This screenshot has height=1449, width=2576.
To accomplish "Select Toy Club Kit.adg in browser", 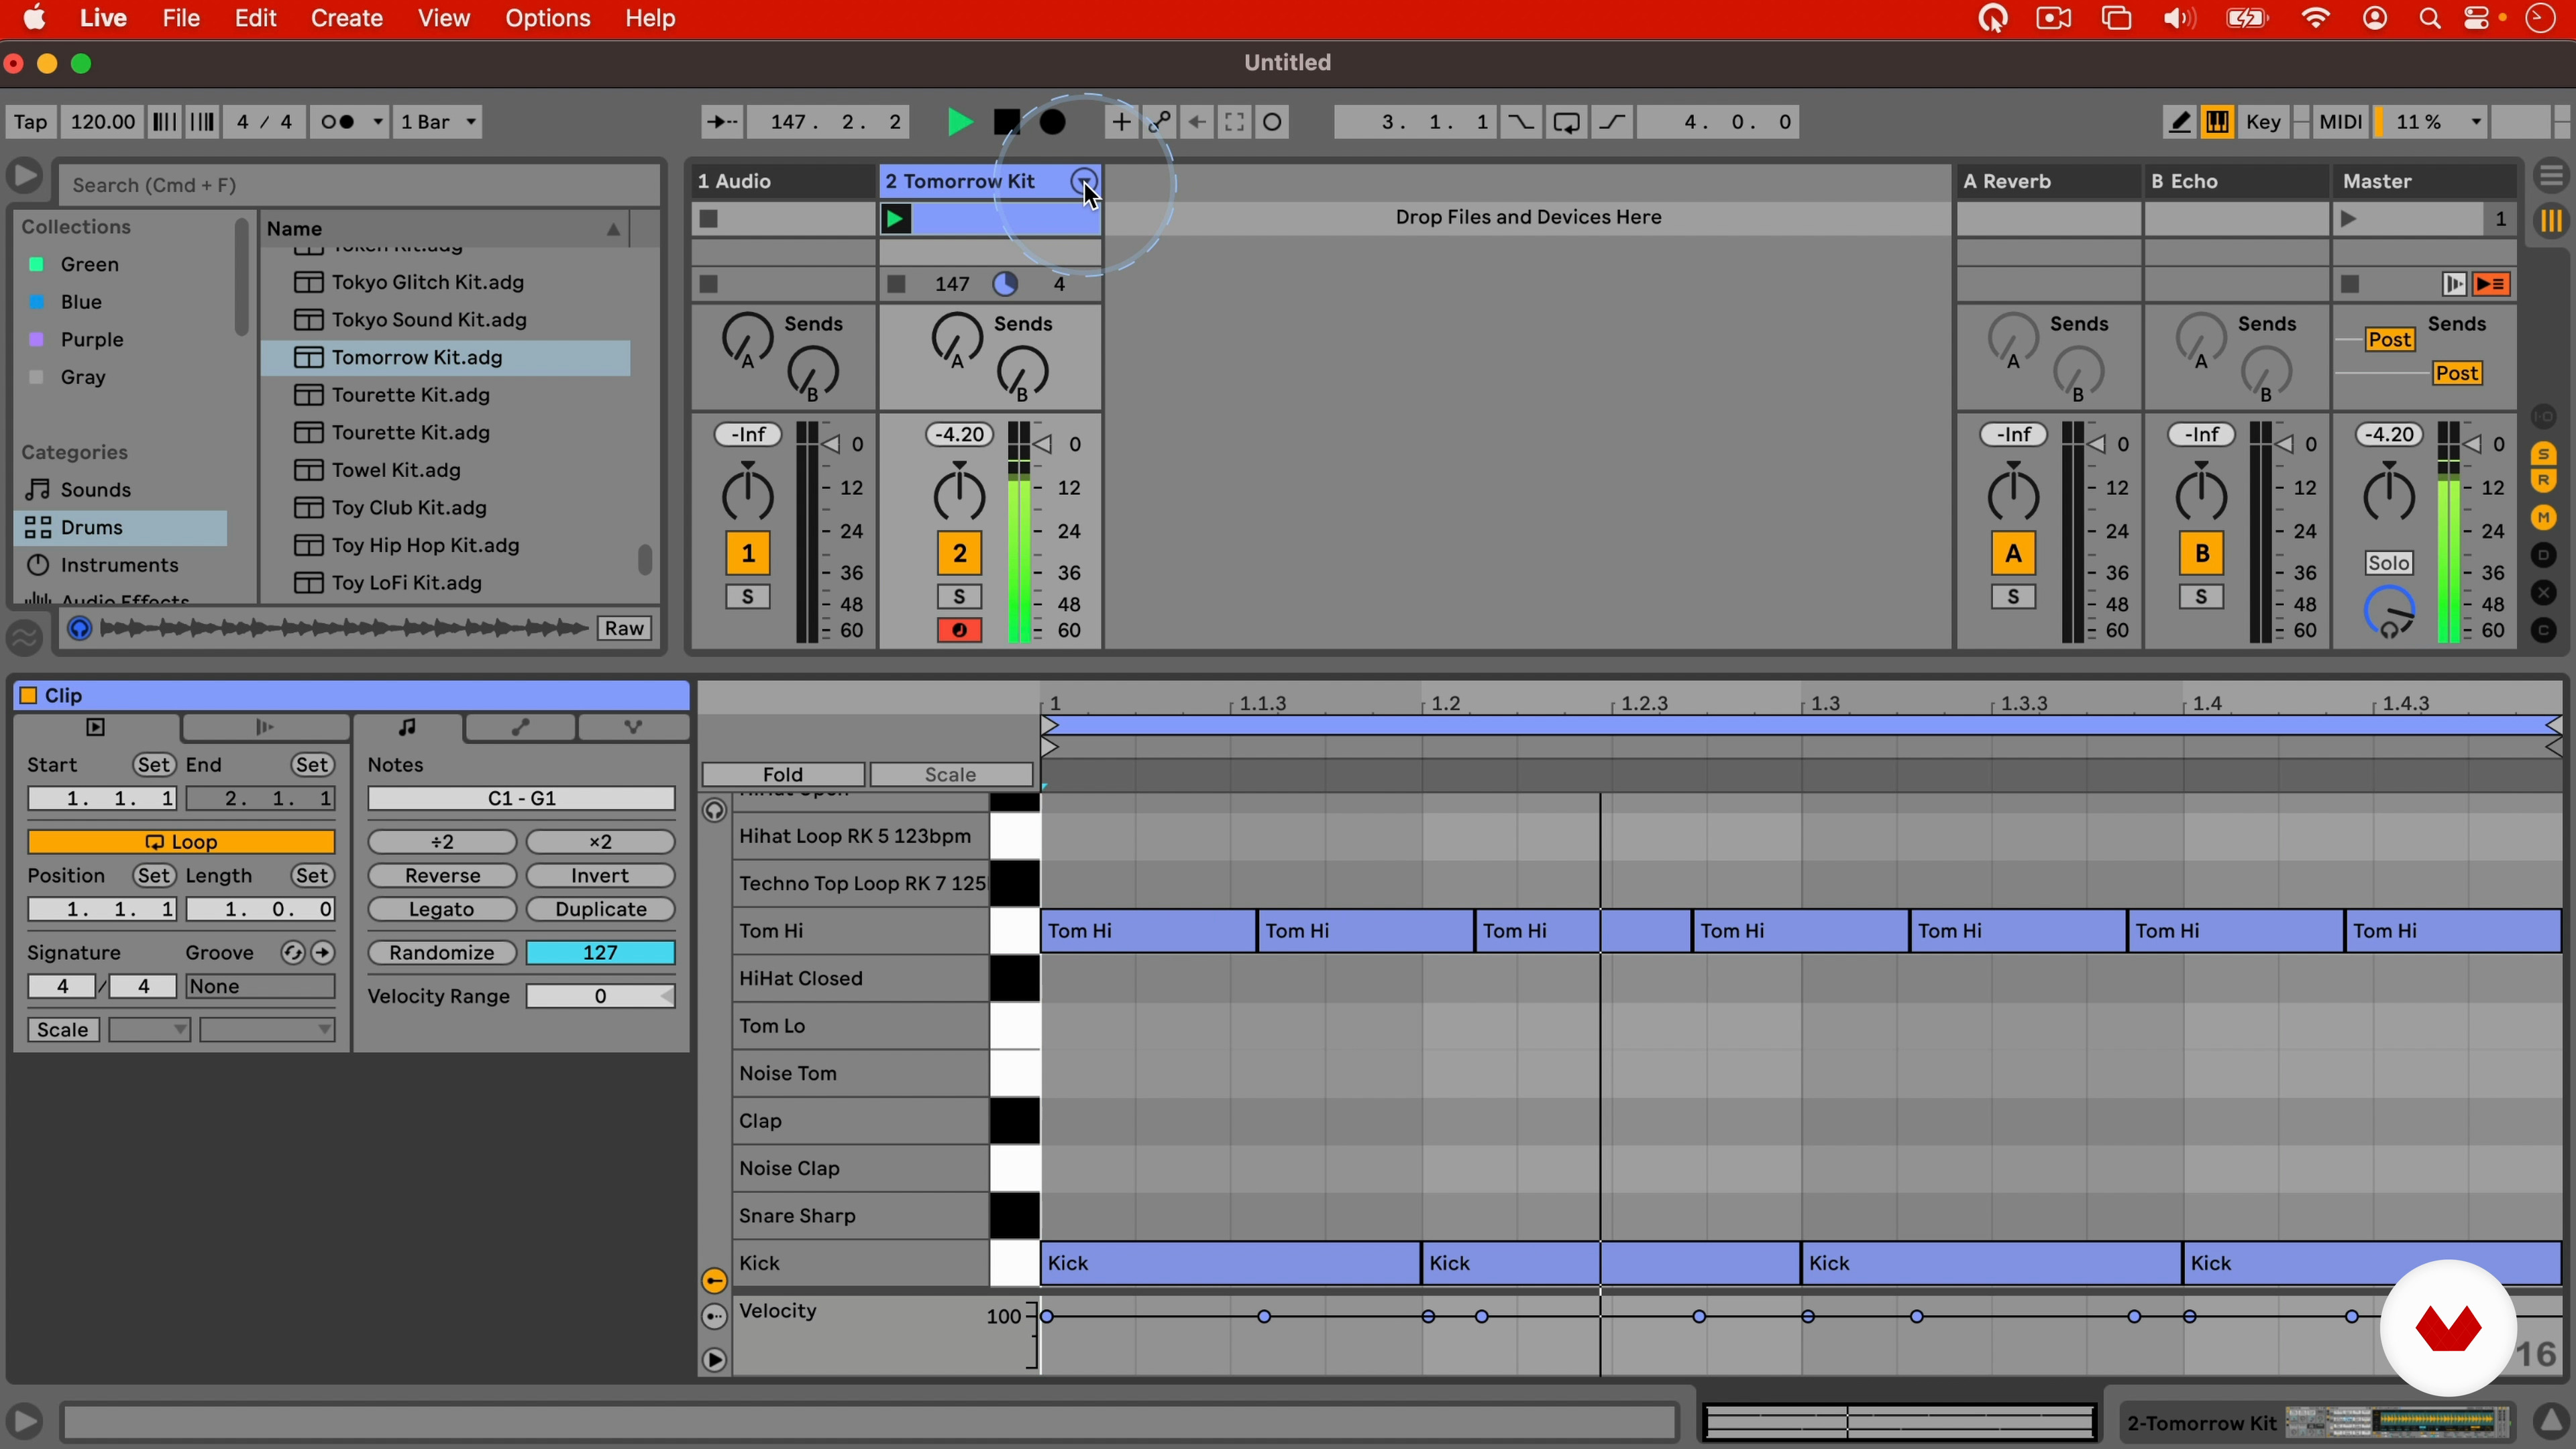I will tap(409, 508).
